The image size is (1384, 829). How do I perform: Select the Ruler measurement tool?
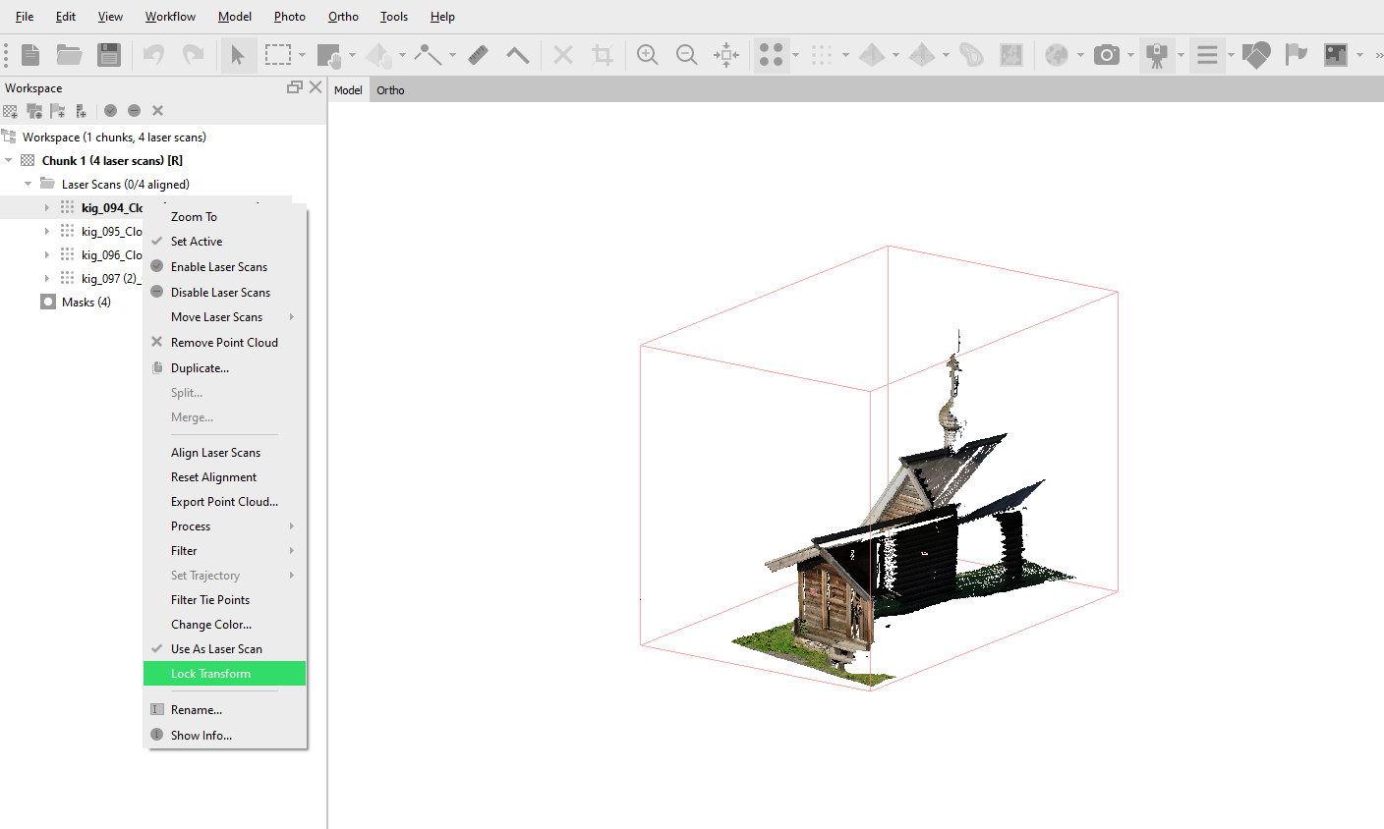478,55
